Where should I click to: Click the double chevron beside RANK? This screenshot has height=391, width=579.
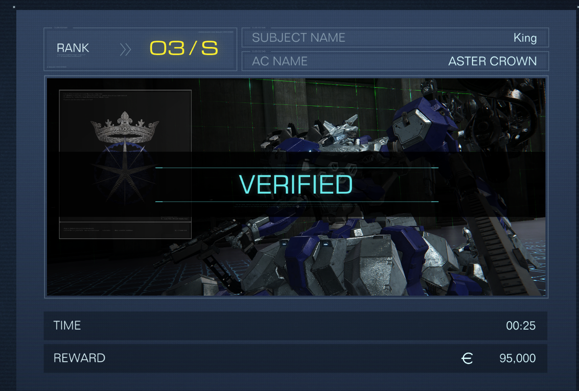tap(125, 49)
